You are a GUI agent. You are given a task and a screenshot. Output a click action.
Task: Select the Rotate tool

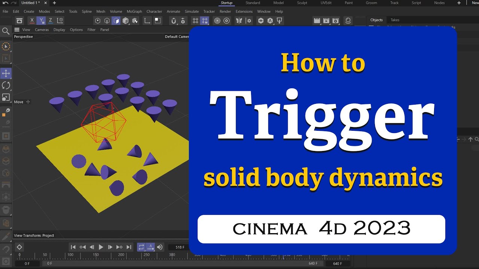pos(6,85)
